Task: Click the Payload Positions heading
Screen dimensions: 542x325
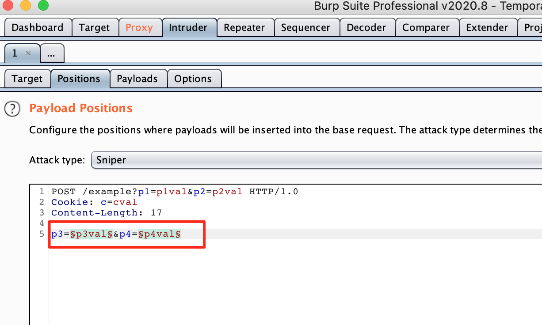Action: point(81,108)
